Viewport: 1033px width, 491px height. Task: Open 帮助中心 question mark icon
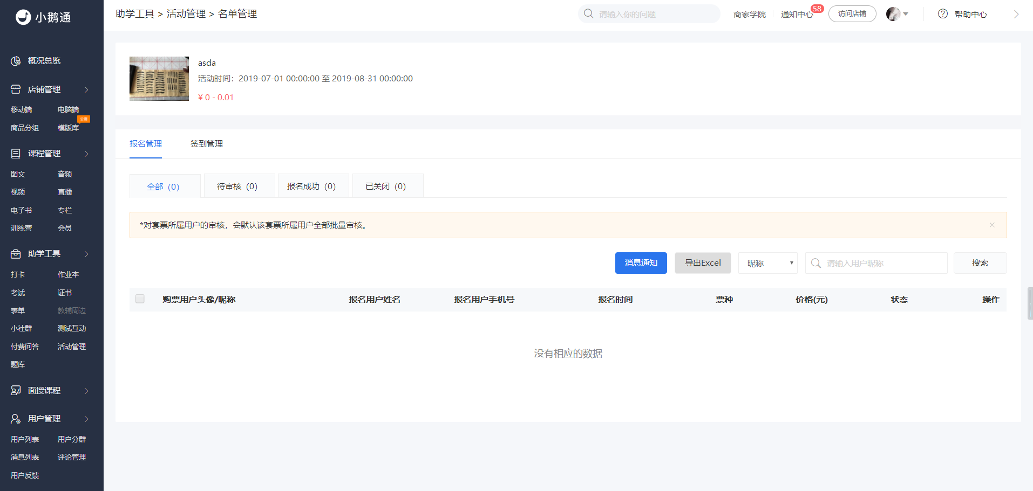[943, 14]
